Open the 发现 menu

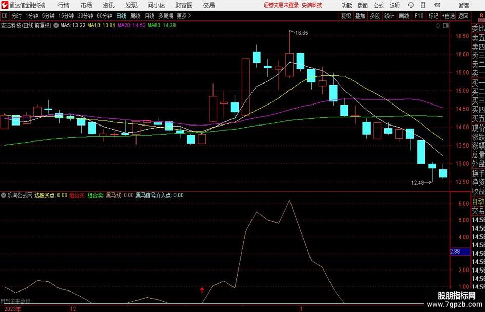(x=131, y=5)
